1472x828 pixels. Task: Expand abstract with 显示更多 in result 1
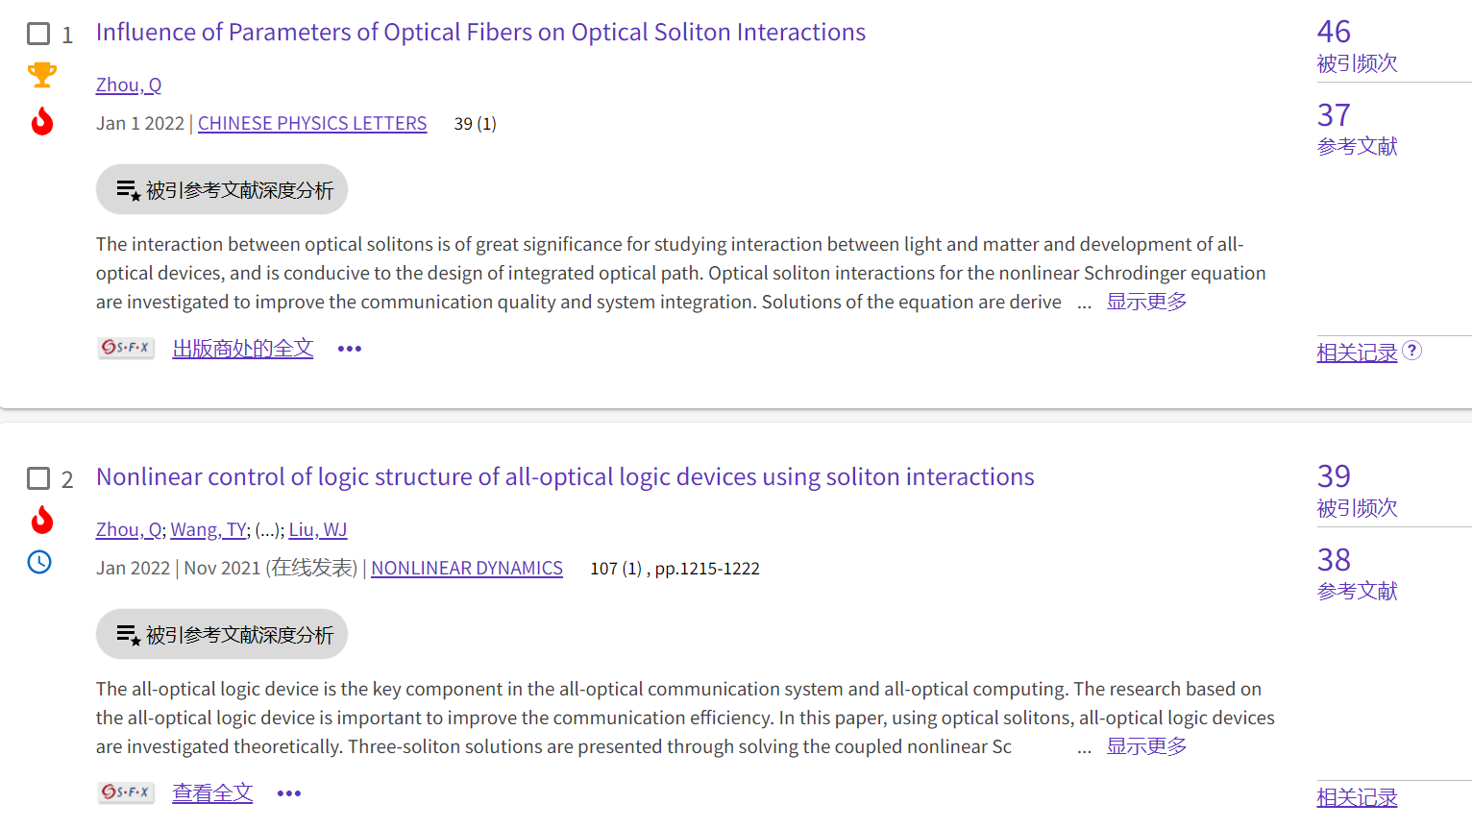click(1146, 302)
